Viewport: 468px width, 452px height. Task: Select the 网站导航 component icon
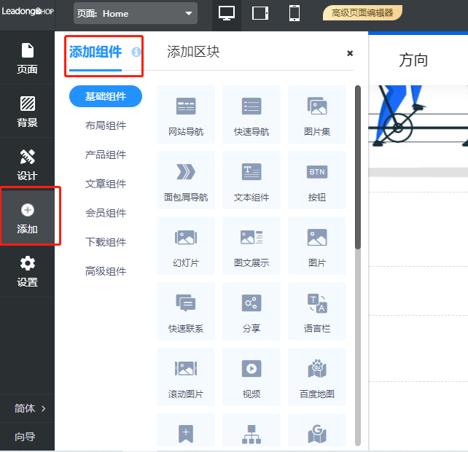(186, 114)
